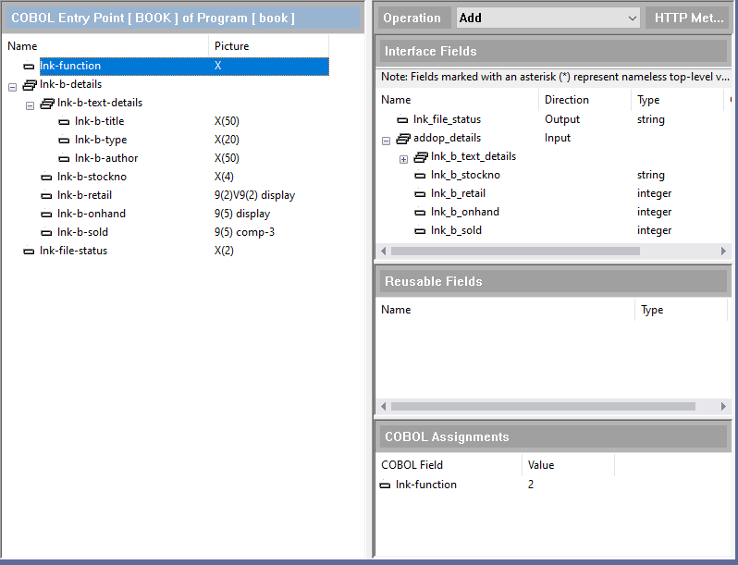This screenshot has height=565, width=738.
Task: Click the addop_details group icon
Action: 402,139
